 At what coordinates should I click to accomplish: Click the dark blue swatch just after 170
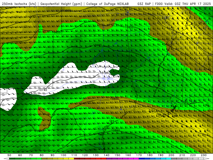pyautogui.click(x=142, y=159)
